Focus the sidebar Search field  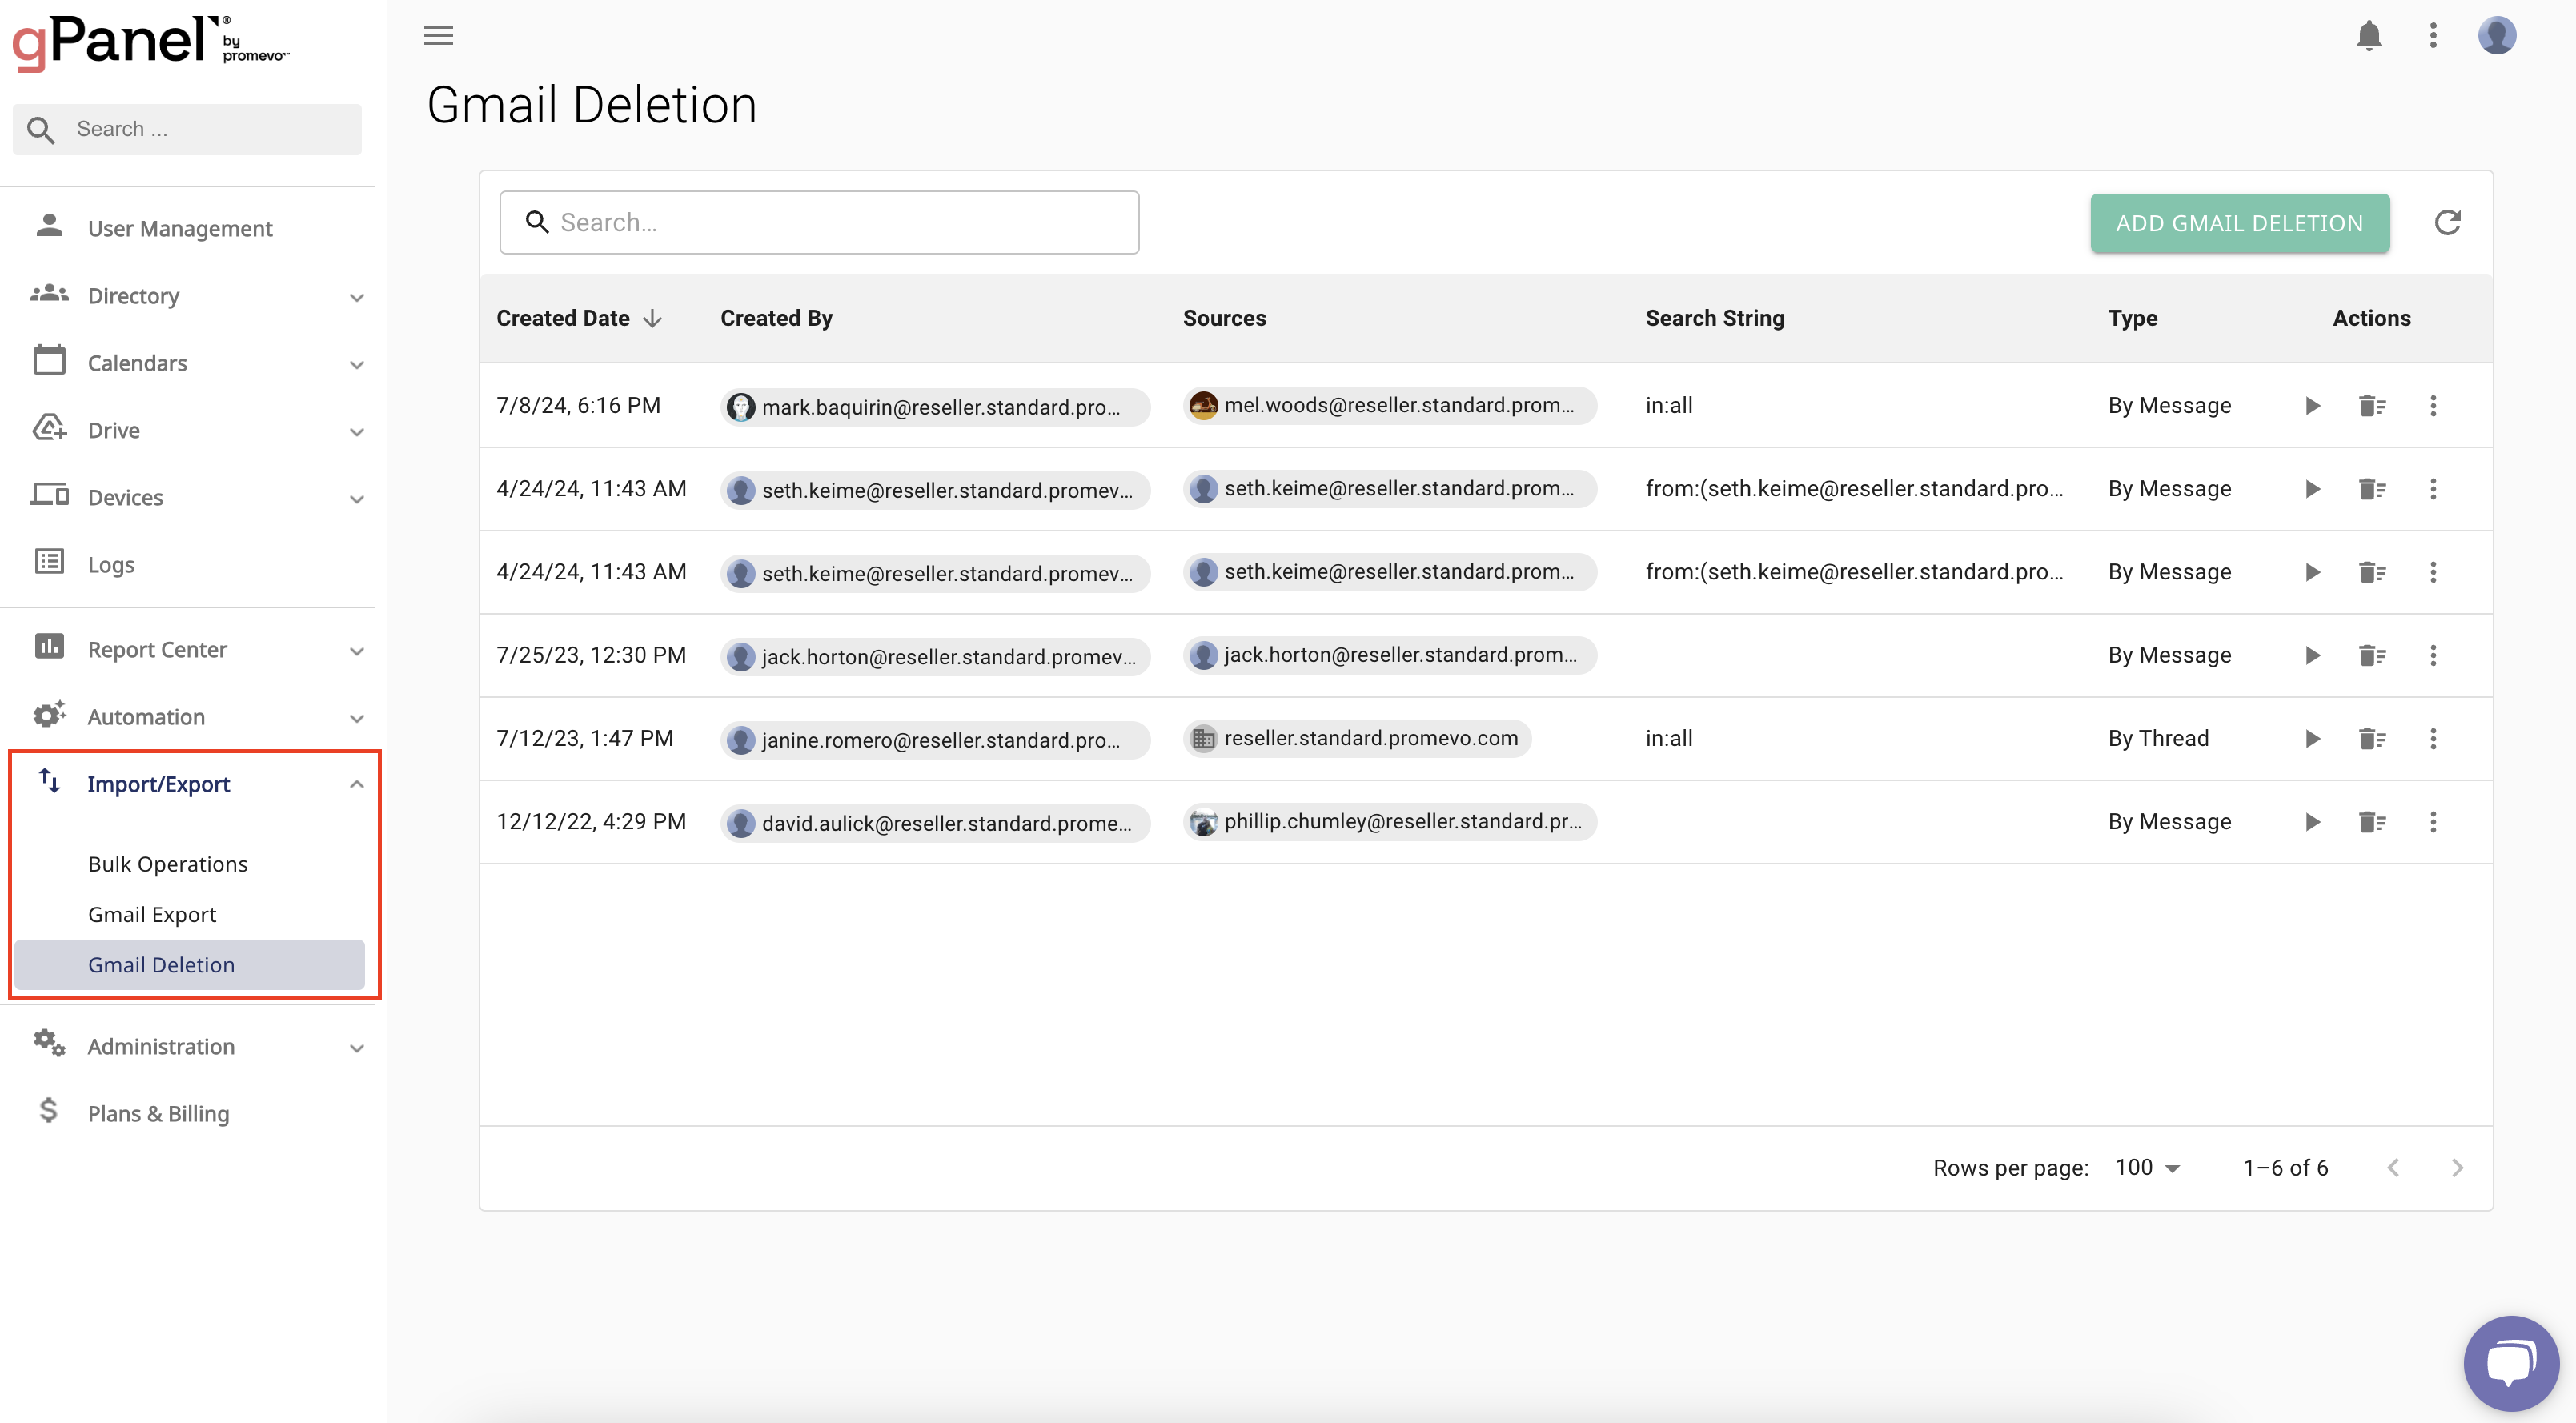click(x=187, y=129)
